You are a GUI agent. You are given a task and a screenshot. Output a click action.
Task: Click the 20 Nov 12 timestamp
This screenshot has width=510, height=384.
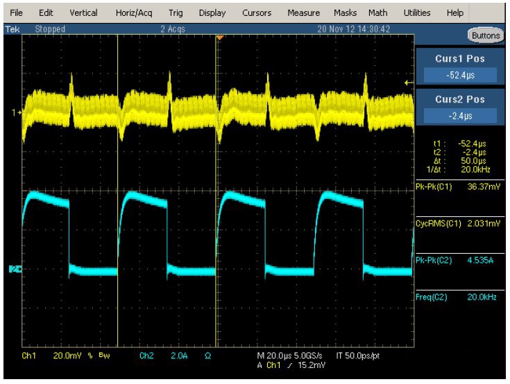tap(354, 29)
